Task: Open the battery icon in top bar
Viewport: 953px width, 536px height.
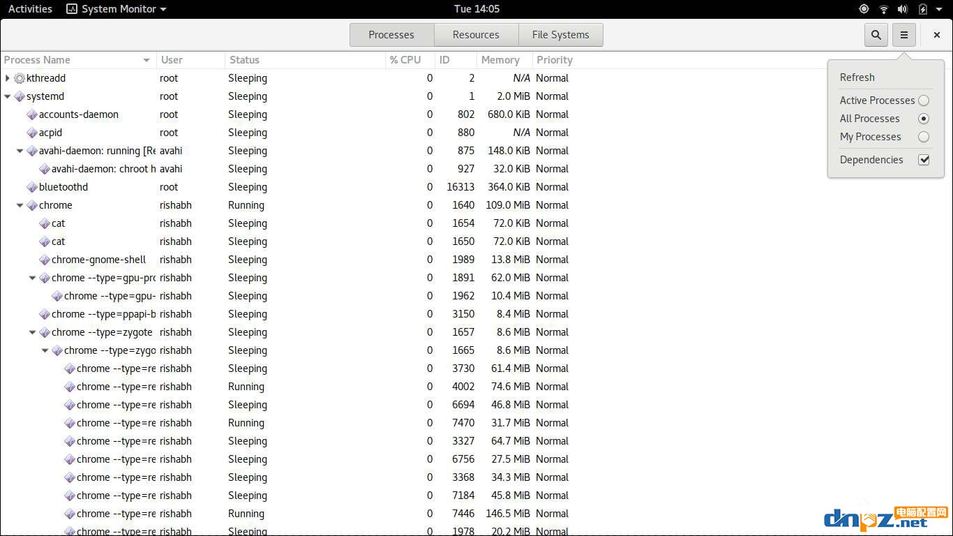Action: 922,9
